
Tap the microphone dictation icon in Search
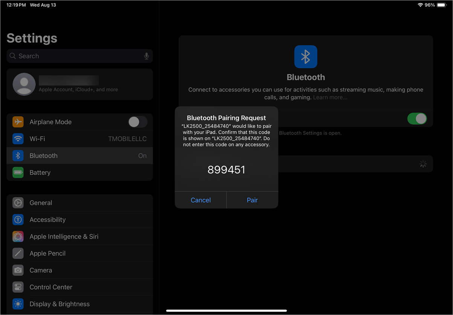point(147,56)
